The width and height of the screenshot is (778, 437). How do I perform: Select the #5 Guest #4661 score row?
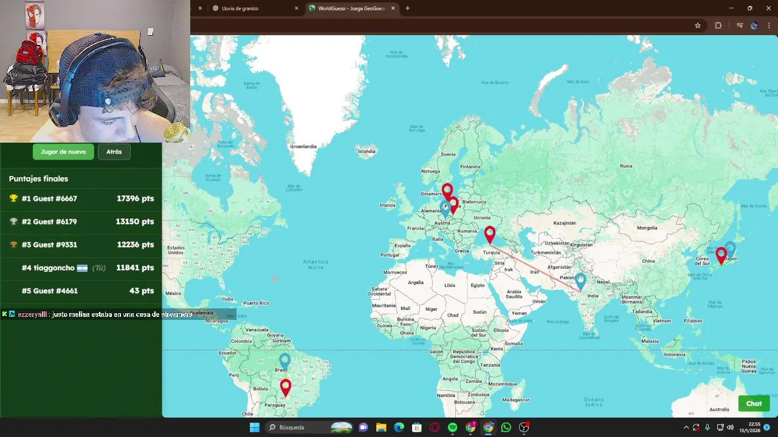tap(81, 291)
